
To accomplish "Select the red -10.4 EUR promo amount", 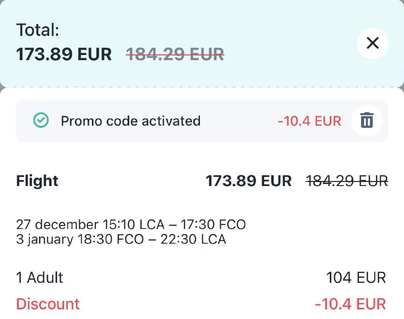I will (x=309, y=121).
